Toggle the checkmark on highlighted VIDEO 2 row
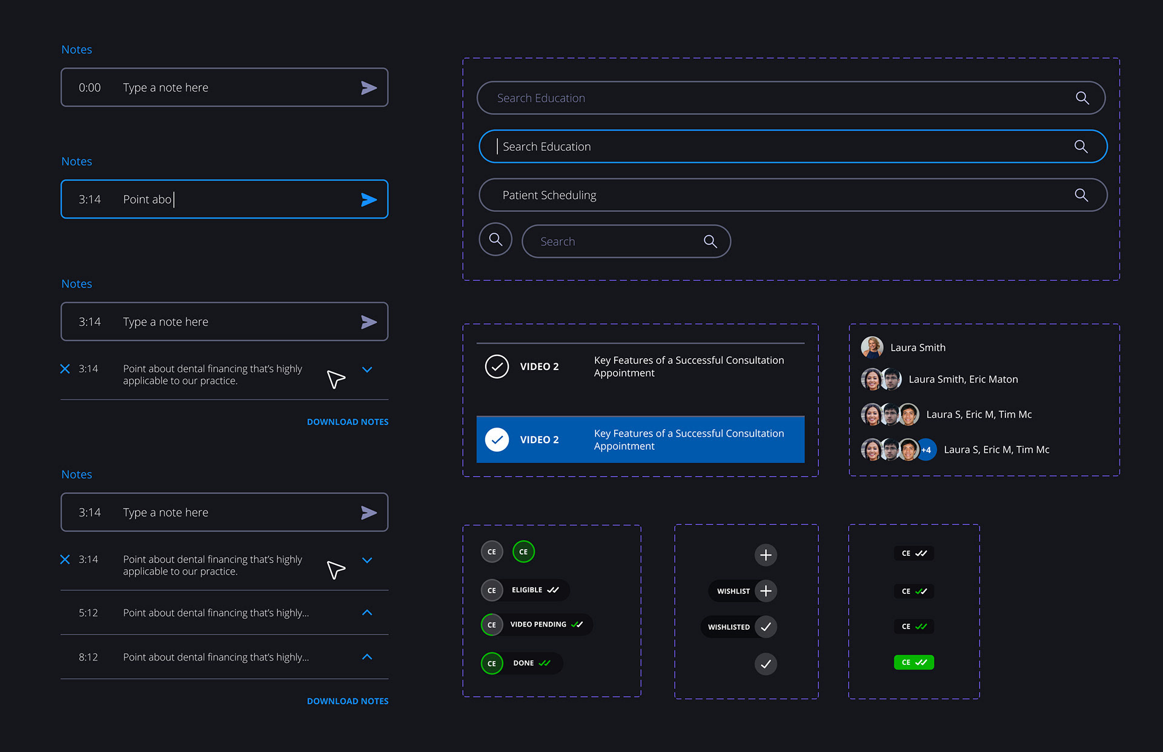 point(497,440)
